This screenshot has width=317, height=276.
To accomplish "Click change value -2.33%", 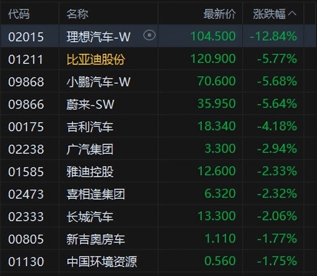I will (277, 171).
